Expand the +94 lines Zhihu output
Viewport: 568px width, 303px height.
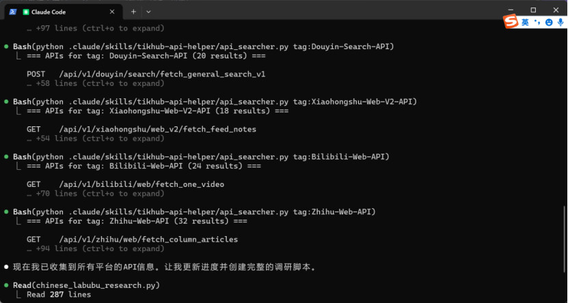pyautogui.click(x=96, y=249)
